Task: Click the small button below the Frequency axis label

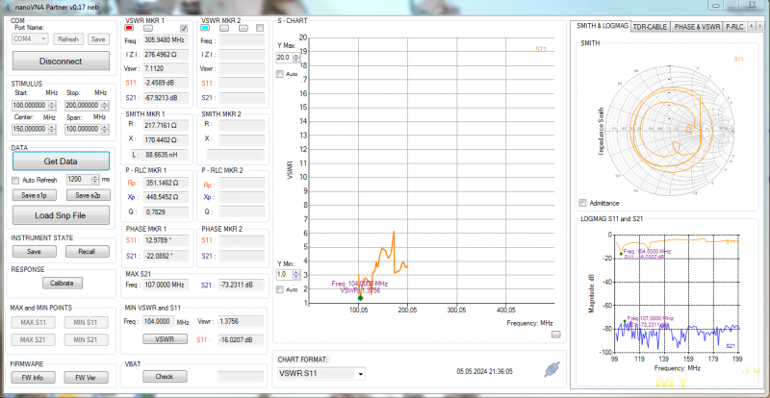Action: 555,335
